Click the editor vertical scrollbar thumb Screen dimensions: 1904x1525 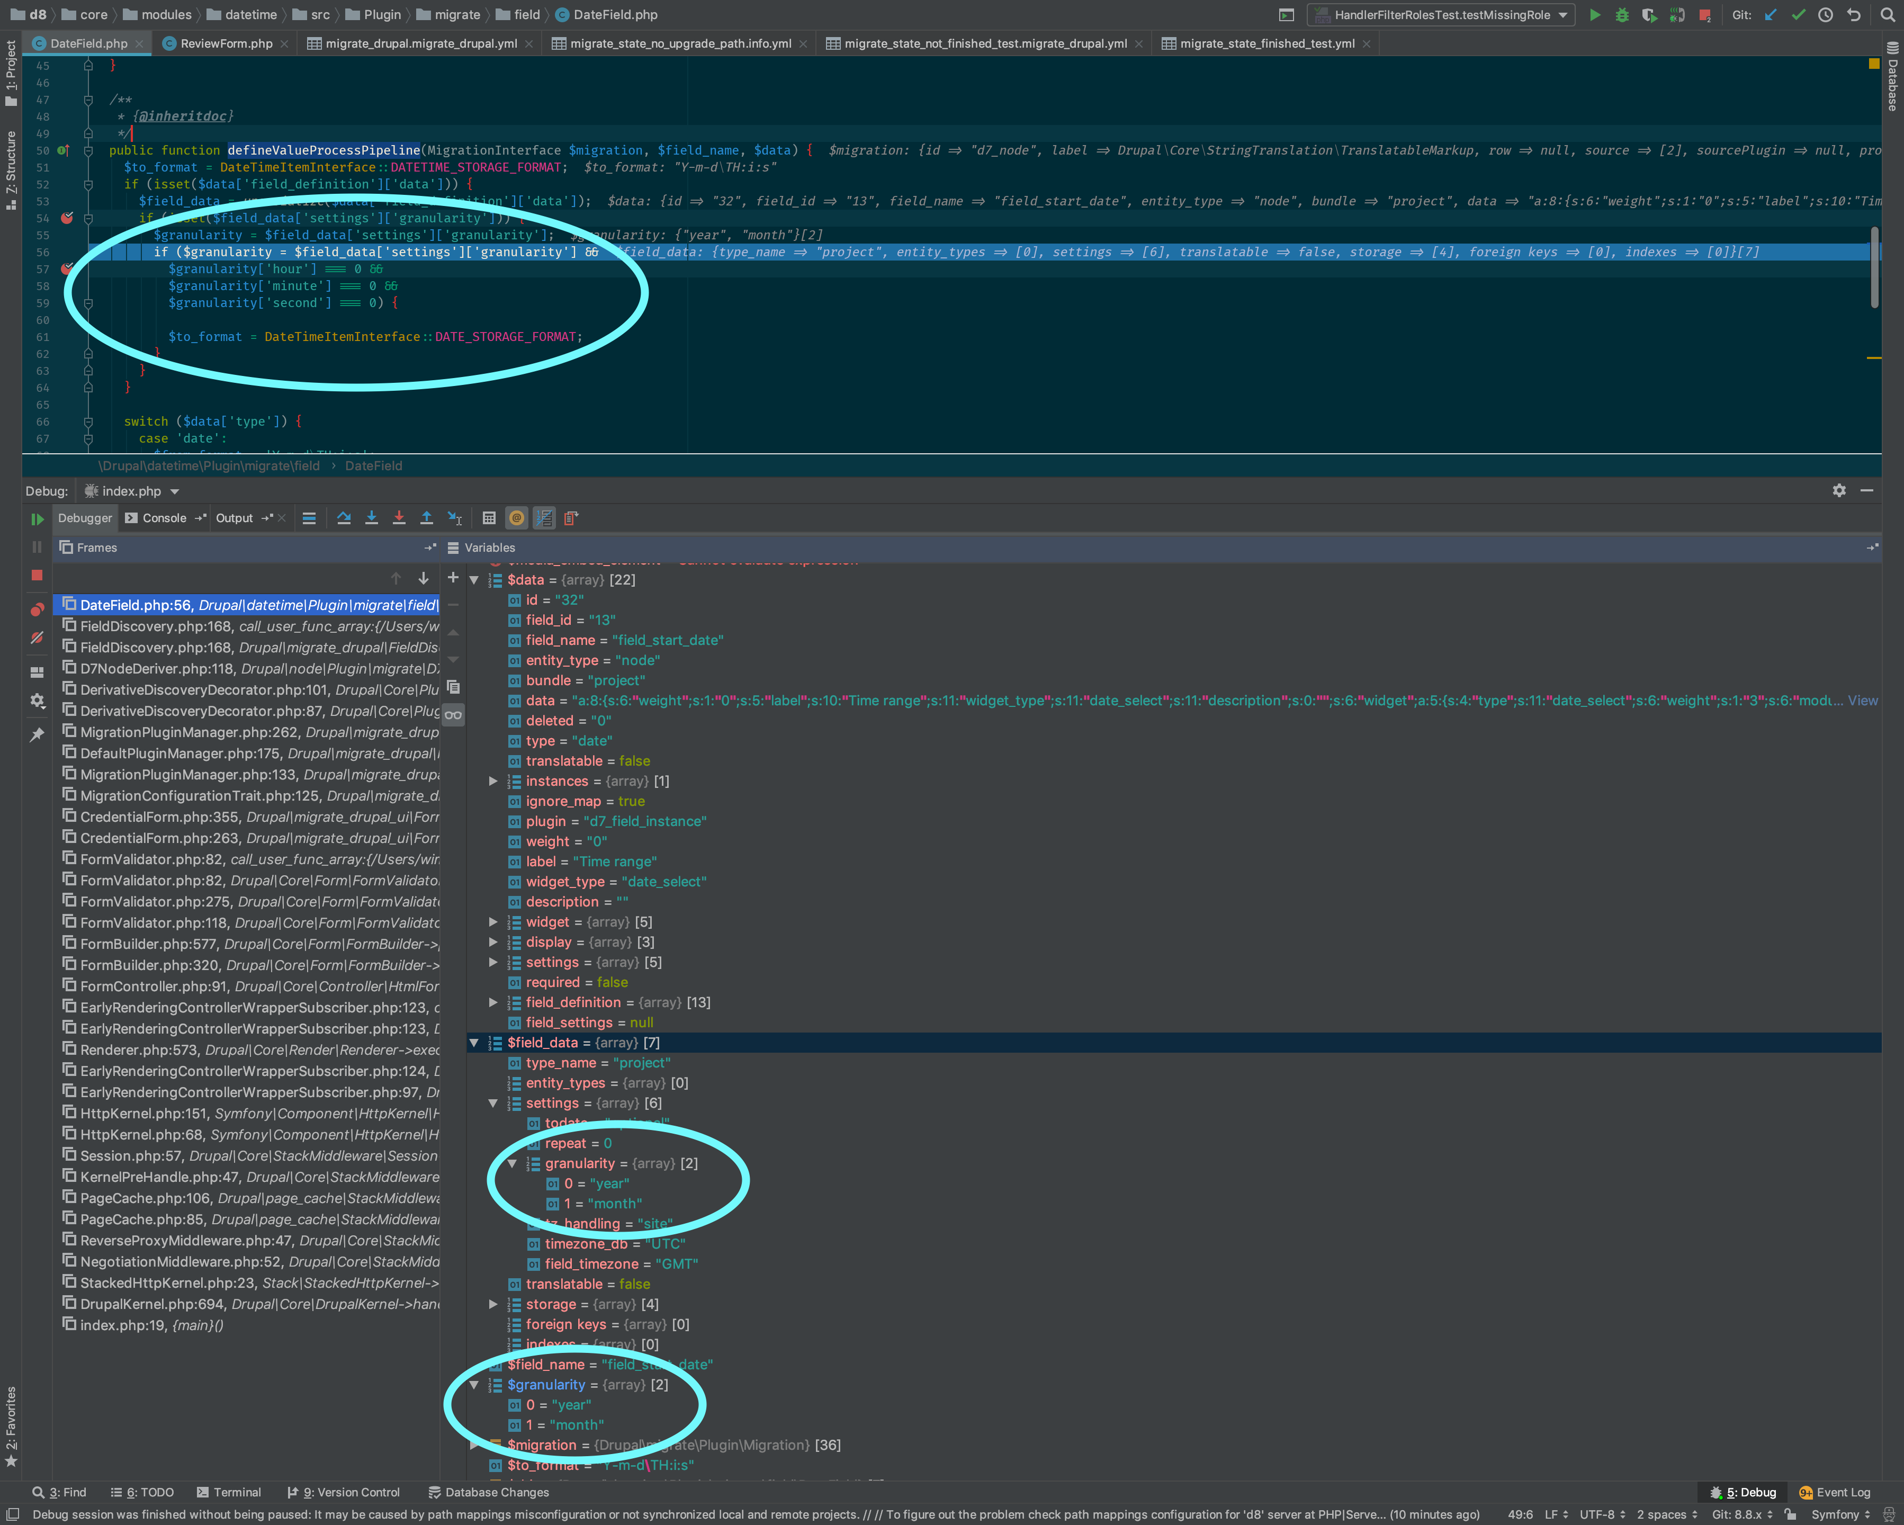[1874, 267]
